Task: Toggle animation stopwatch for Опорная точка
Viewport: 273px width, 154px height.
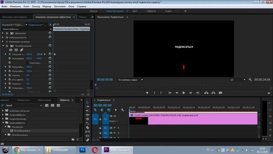Action: click(x=9, y=54)
